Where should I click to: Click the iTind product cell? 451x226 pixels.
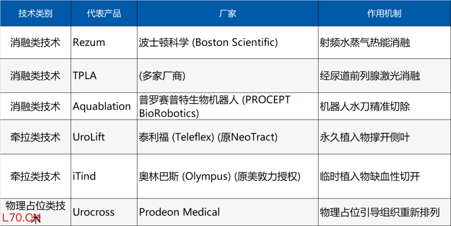click(84, 176)
